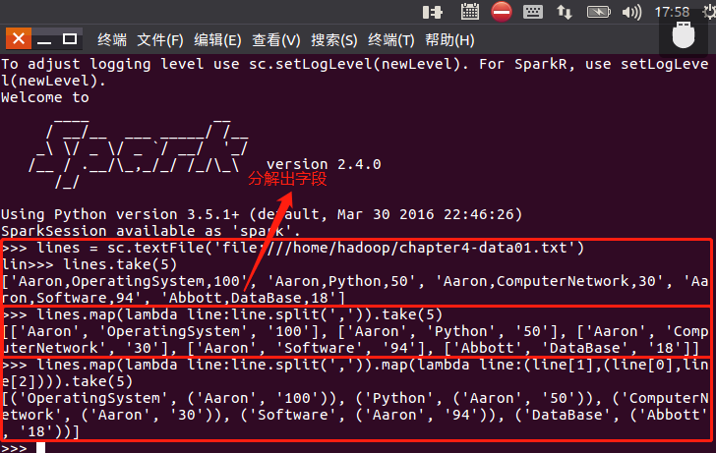
Task: Minimize the terminal window
Action: (44, 40)
